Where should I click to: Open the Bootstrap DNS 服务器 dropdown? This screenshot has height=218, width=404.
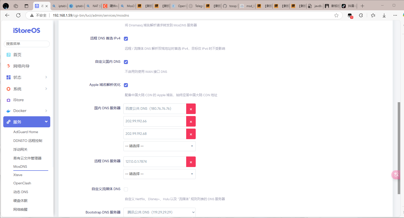coord(159,212)
